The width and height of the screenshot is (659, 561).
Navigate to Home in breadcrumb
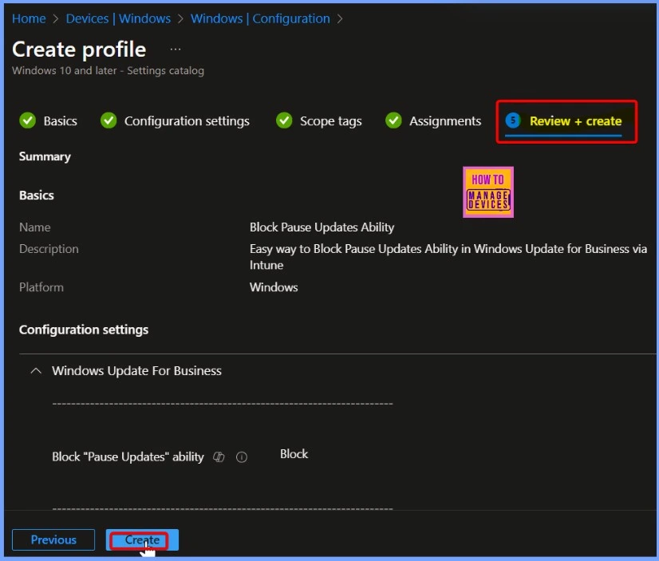29,18
